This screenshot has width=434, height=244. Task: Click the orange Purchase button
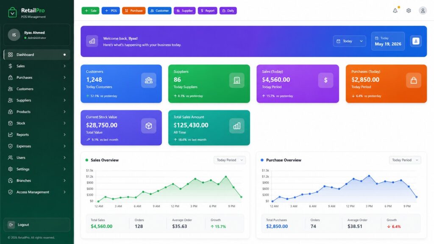(x=134, y=11)
